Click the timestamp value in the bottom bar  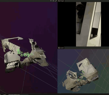click(14, 95)
